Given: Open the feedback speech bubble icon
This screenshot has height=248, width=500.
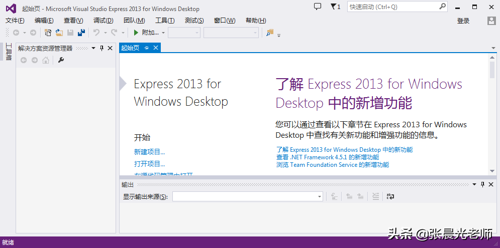Looking at the screenshot, I should pos(317,7).
